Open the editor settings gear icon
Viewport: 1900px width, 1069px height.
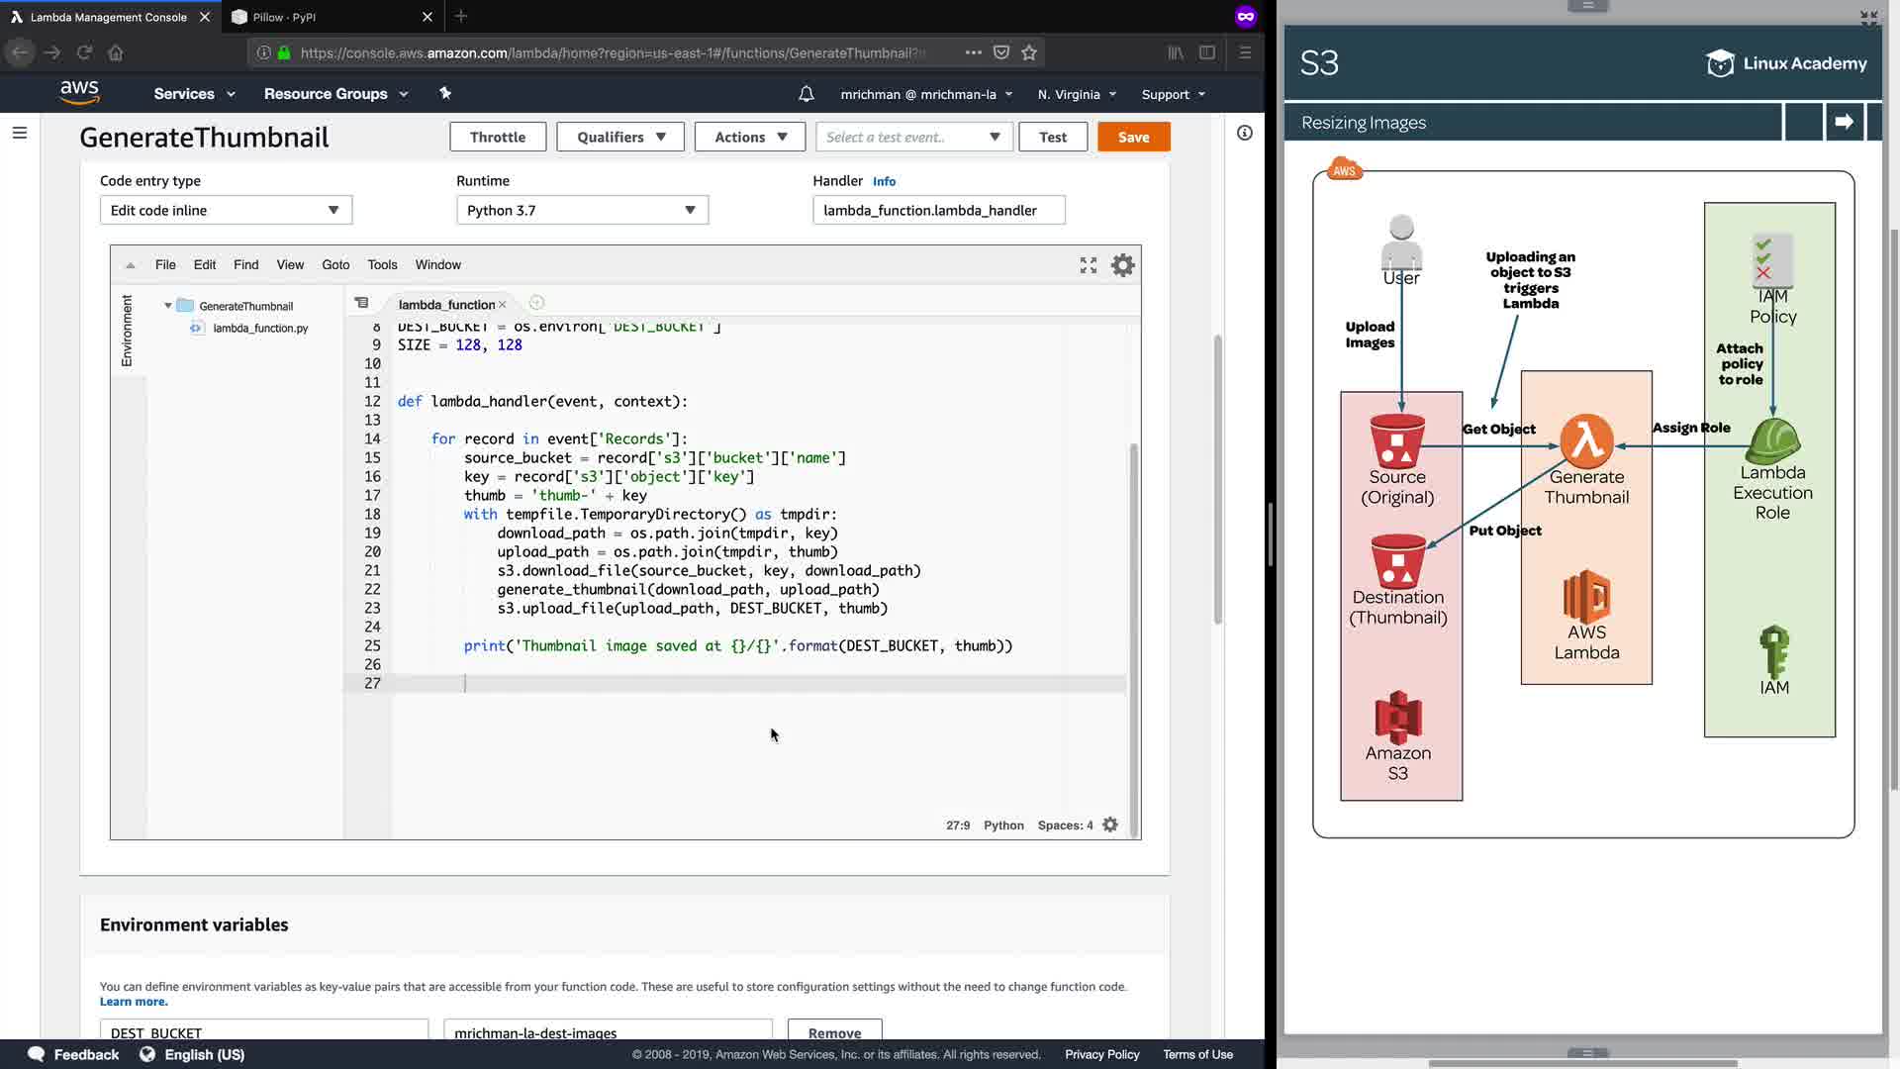pyautogui.click(x=1122, y=265)
